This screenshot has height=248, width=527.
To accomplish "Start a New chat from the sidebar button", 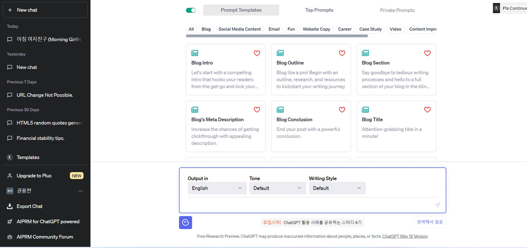I will [45, 10].
